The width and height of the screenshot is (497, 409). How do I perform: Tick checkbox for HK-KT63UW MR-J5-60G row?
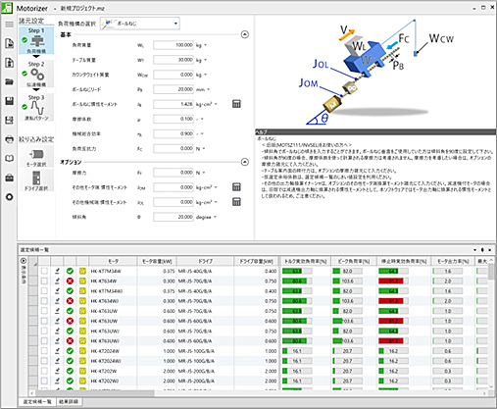44,321
